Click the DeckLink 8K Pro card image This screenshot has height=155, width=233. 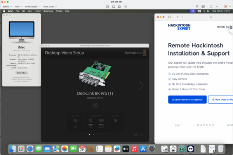[95, 73]
